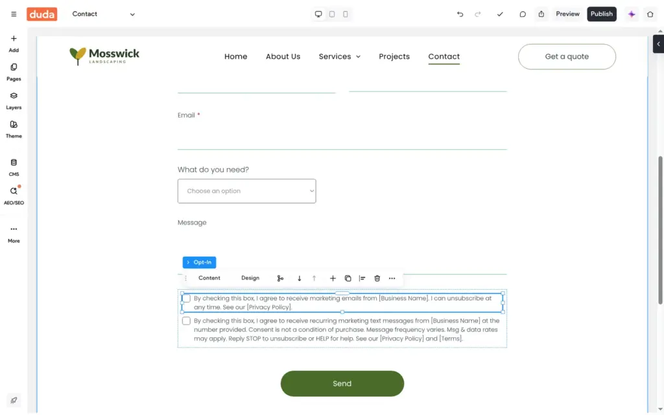Select Contact in site navigation

click(444, 56)
